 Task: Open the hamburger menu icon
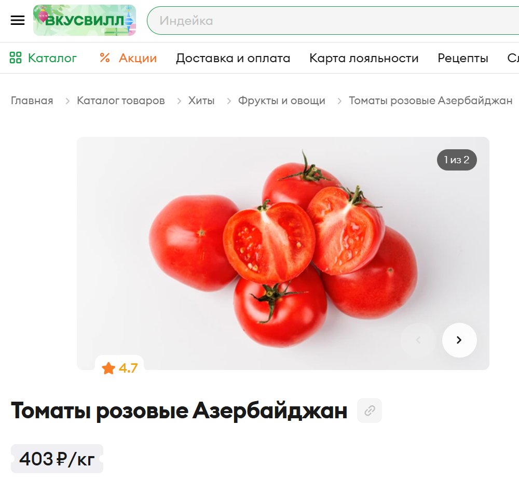point(18,20)
